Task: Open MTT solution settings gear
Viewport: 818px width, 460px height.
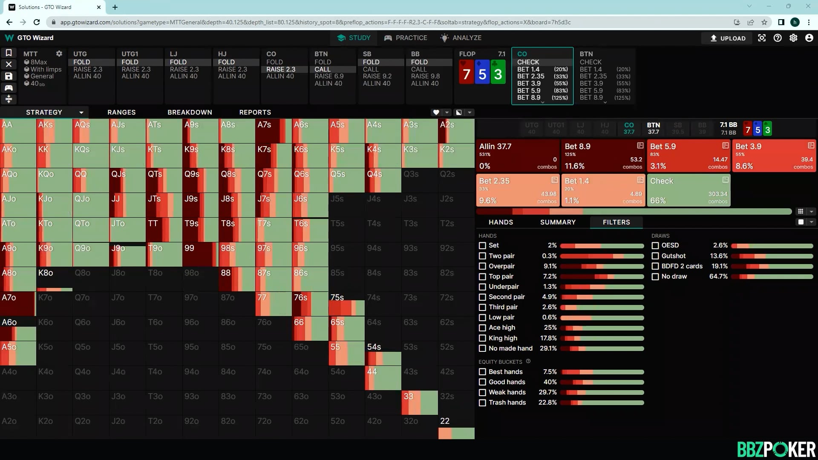Action: (x=59, y=54)
